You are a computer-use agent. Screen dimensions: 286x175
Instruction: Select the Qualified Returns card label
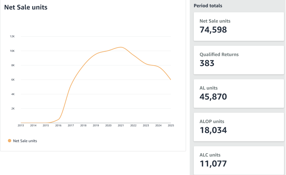219,55
